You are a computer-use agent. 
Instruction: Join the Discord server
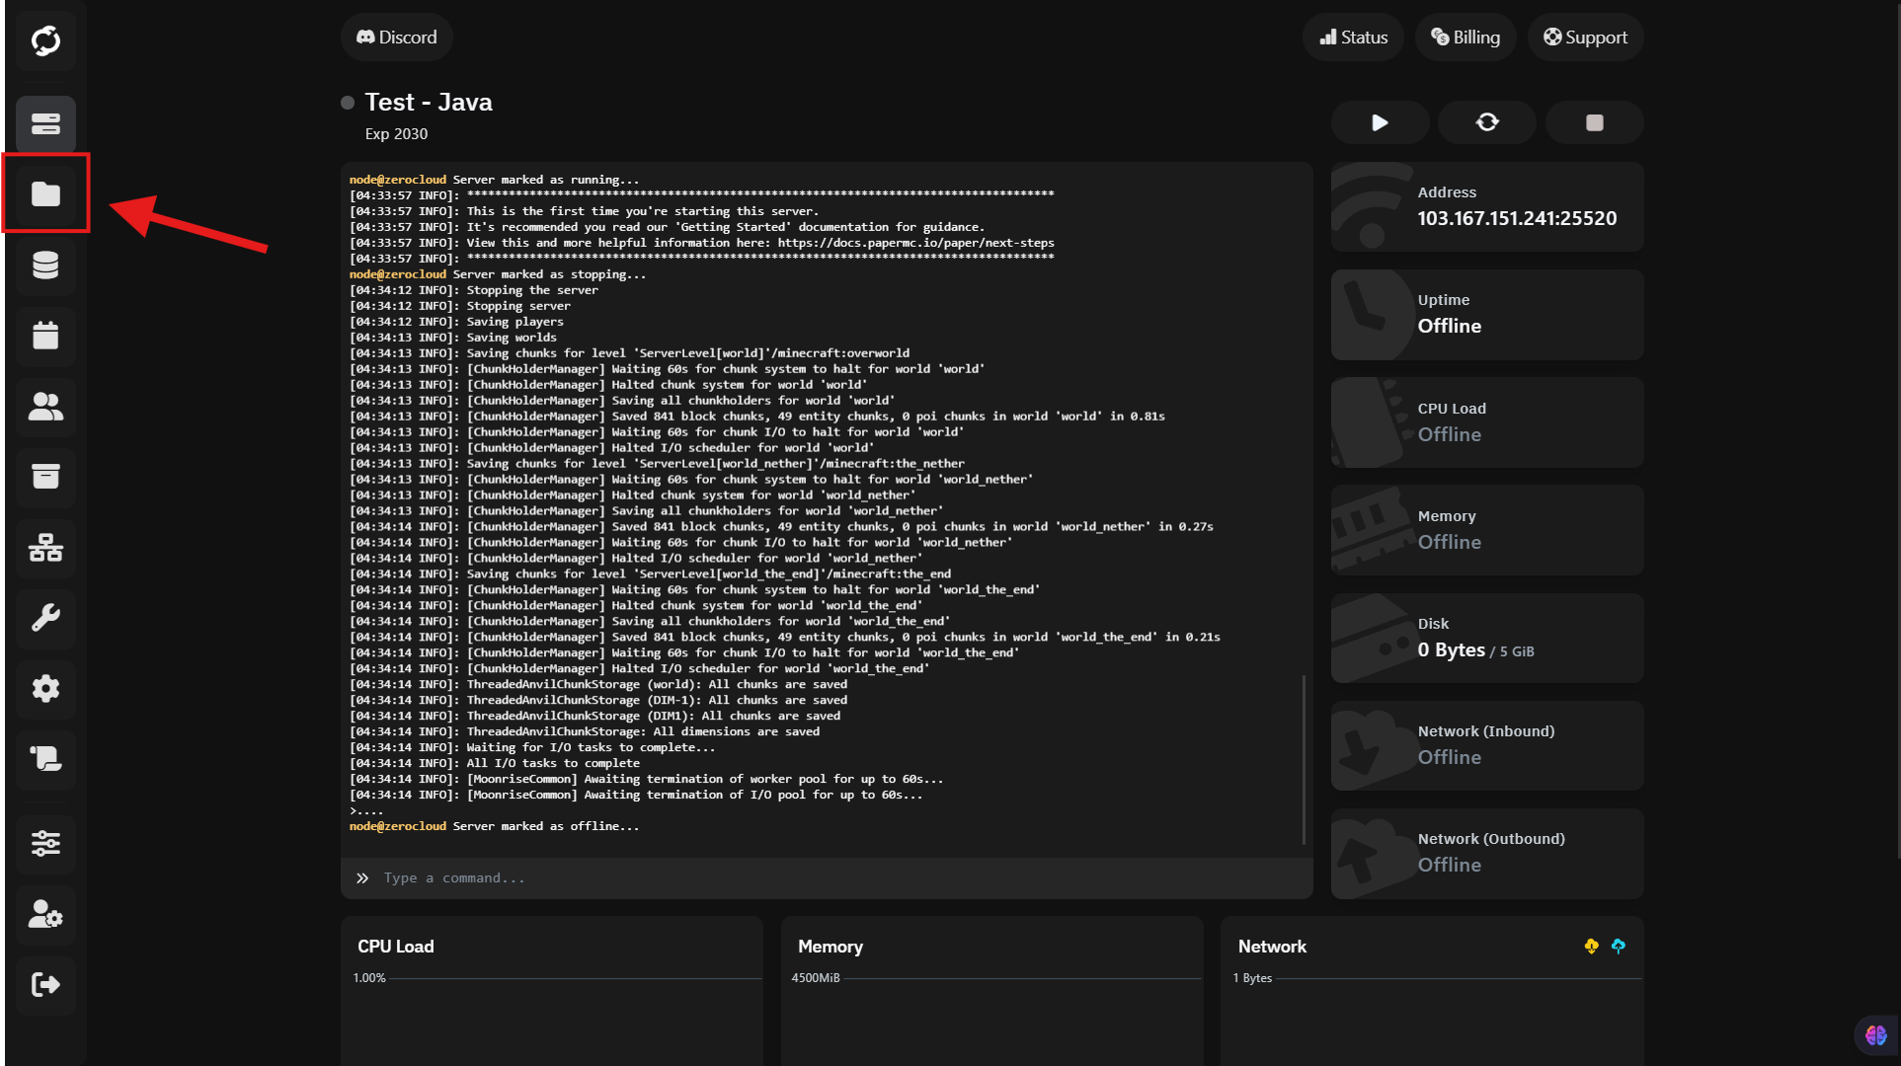pyautogui.click(x=396, y=37)
